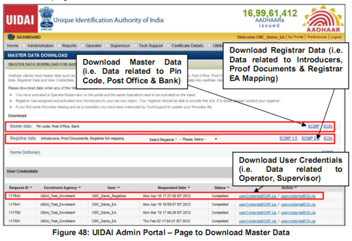The image size is (352, 241).
Task: Open the Tech Support menu
Action: click(x=151, y=46)
